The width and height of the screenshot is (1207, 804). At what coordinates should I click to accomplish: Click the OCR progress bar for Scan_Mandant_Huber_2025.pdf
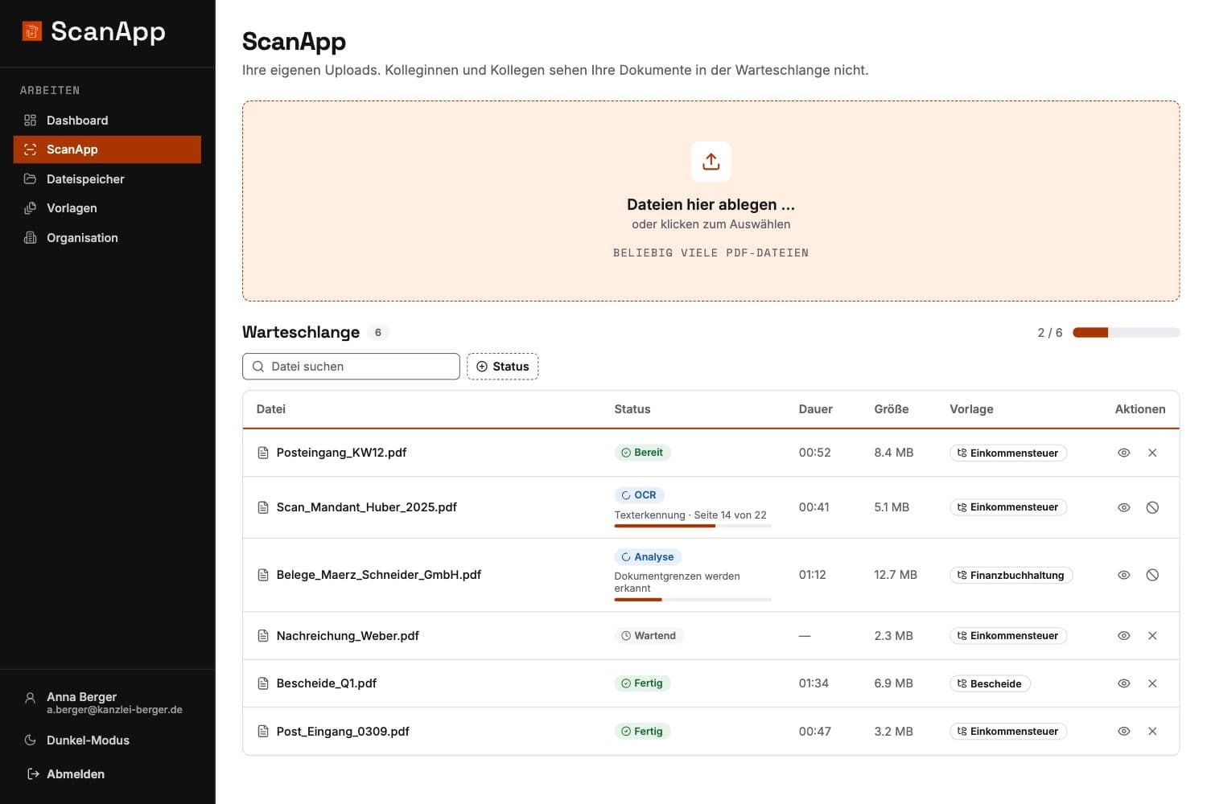click(693, 526)
